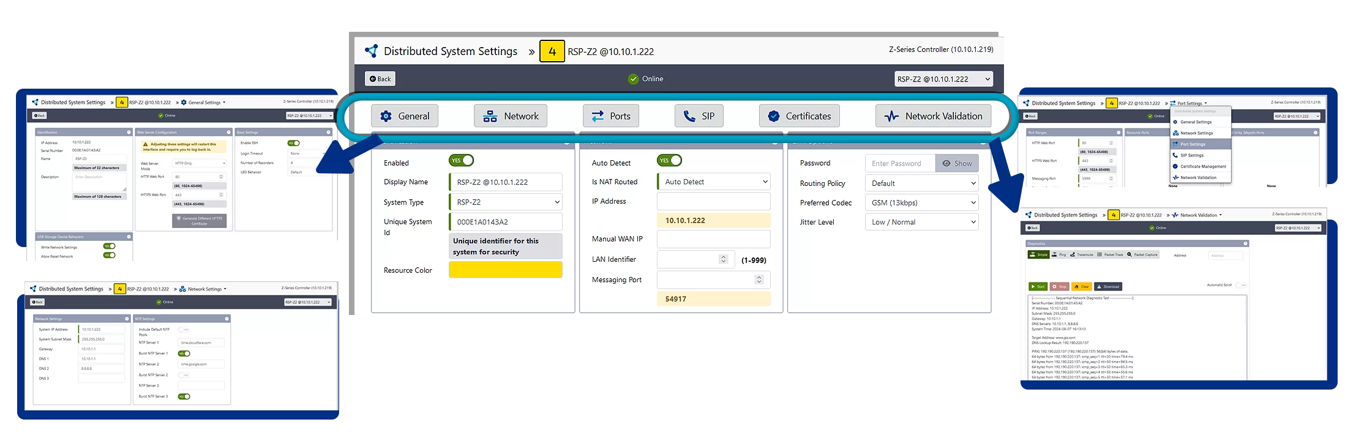Click logo icon in Port Settings screenshot header

[1027, 103]
